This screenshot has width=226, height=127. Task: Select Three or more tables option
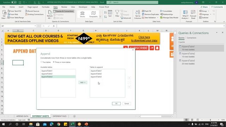[x=62, y=62]
